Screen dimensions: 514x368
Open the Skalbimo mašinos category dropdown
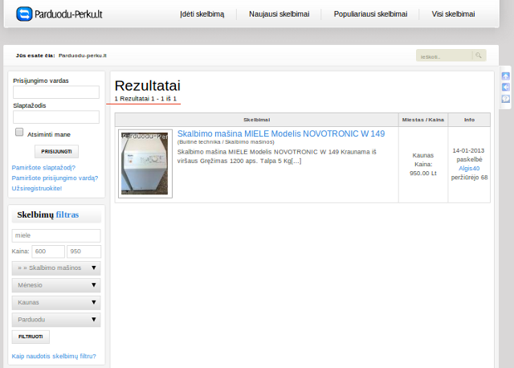click(56, 268)
